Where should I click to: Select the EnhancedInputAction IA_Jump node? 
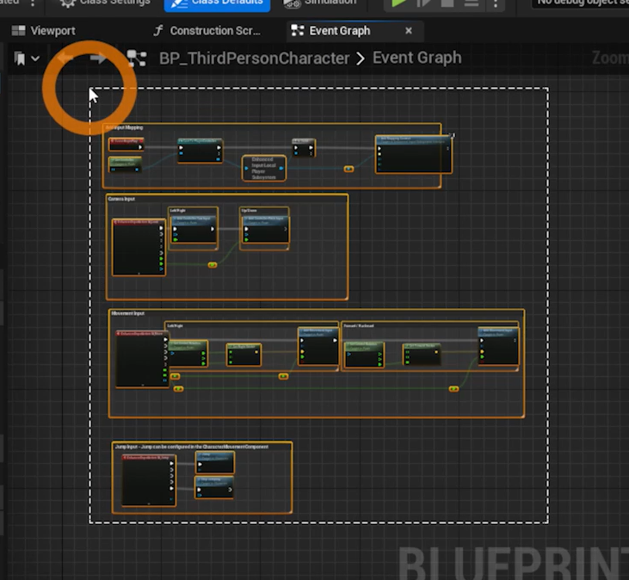(x=148, y=480)
